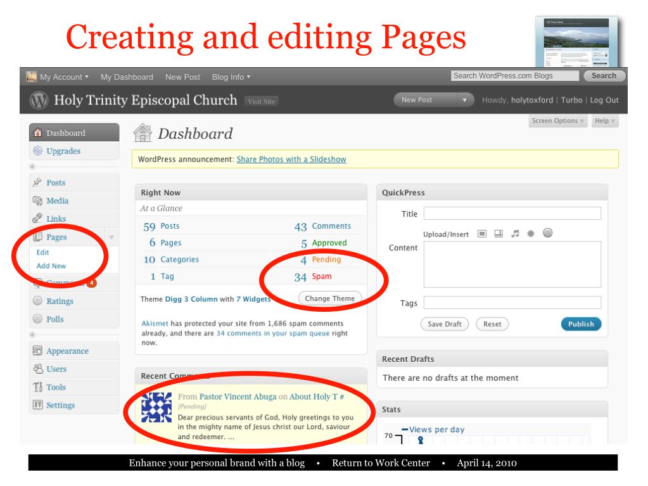Click the Settings icon in sidebar
The width and height of the screenshot is (648, 486).
[37, 405]
